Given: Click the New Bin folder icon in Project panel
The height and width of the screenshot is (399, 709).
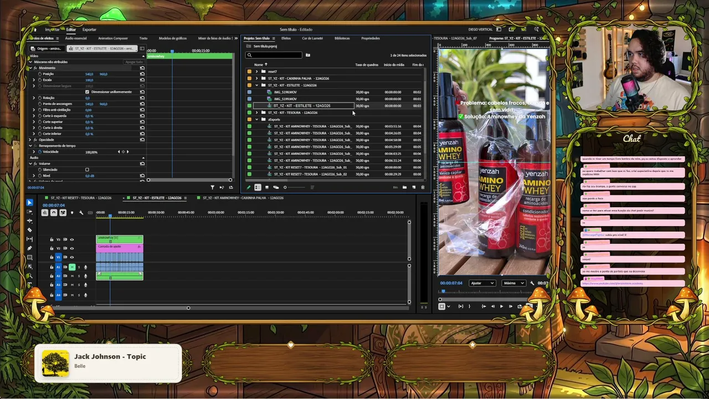Looking at the screenshot, I should pyautogui.click(x=404, y=187).
